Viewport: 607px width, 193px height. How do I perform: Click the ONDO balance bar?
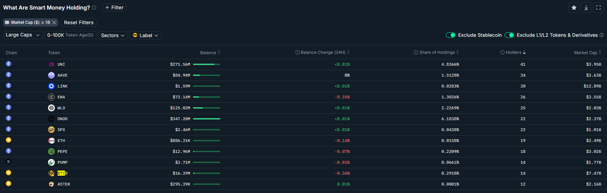point(206,119)
